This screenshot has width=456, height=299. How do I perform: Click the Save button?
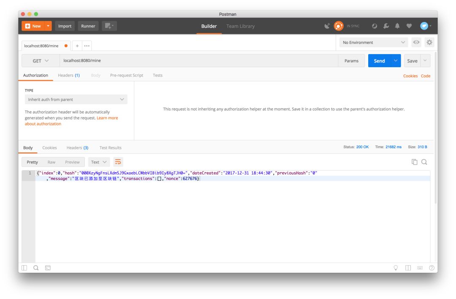point(412,61)
